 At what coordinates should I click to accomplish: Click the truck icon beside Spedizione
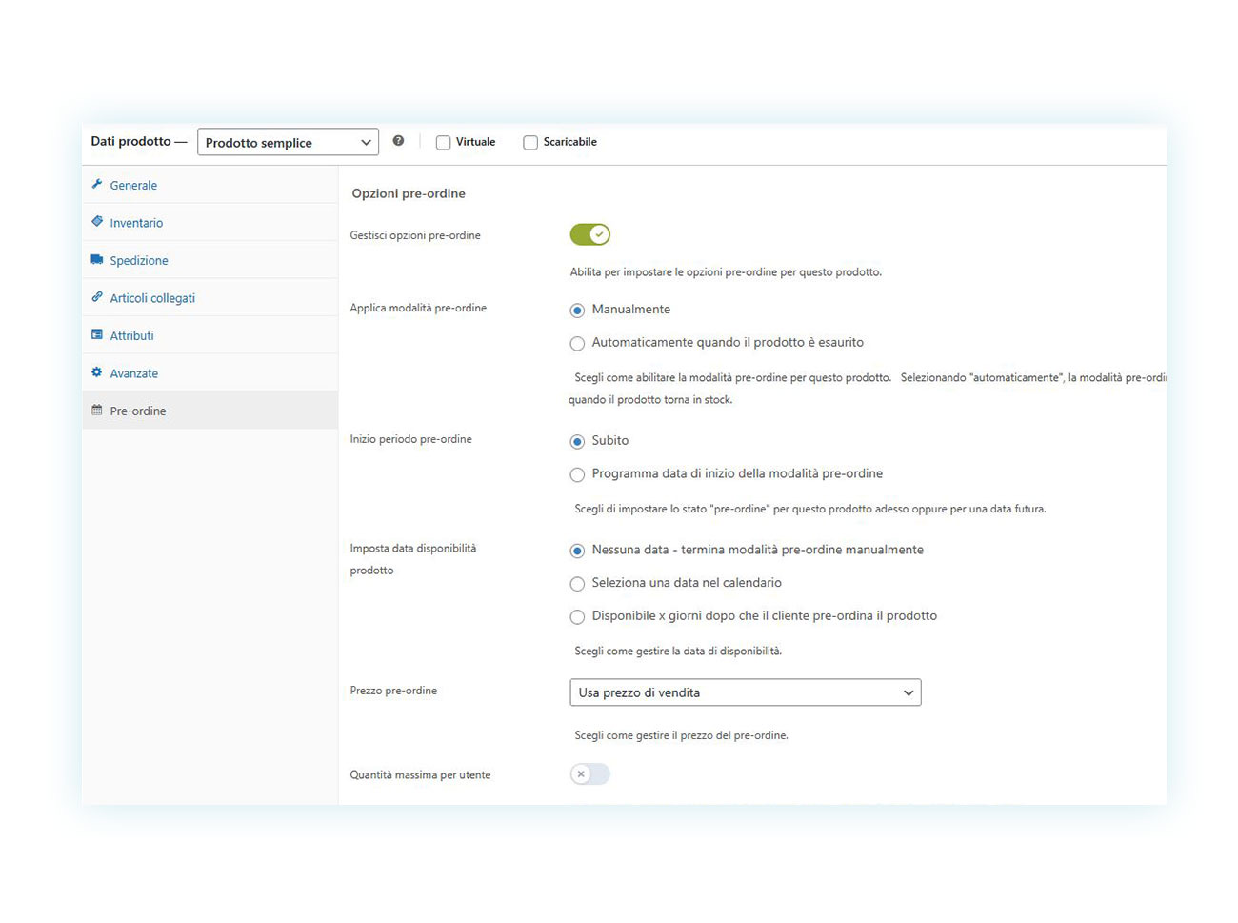pyautogui.click(x=97, y=258)
